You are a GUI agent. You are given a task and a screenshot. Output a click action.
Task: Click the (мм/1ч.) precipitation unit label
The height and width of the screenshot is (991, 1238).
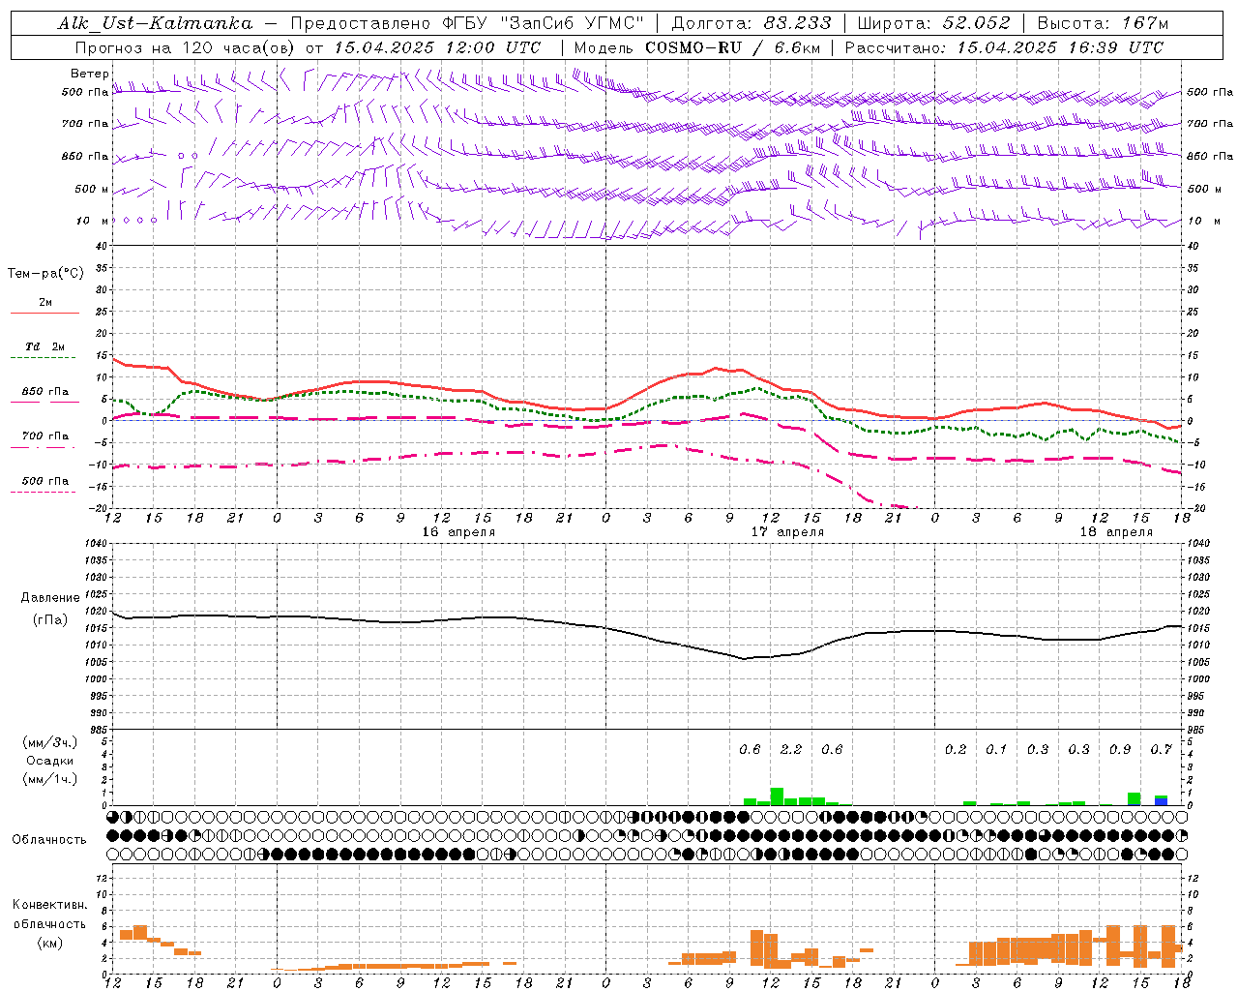pyautogui.click(x=49, y=779)
